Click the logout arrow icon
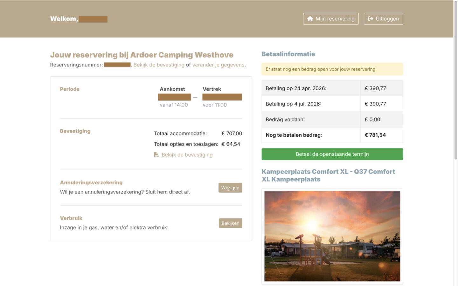The height and width of the screenshot is (286, 458). (371, 19)
